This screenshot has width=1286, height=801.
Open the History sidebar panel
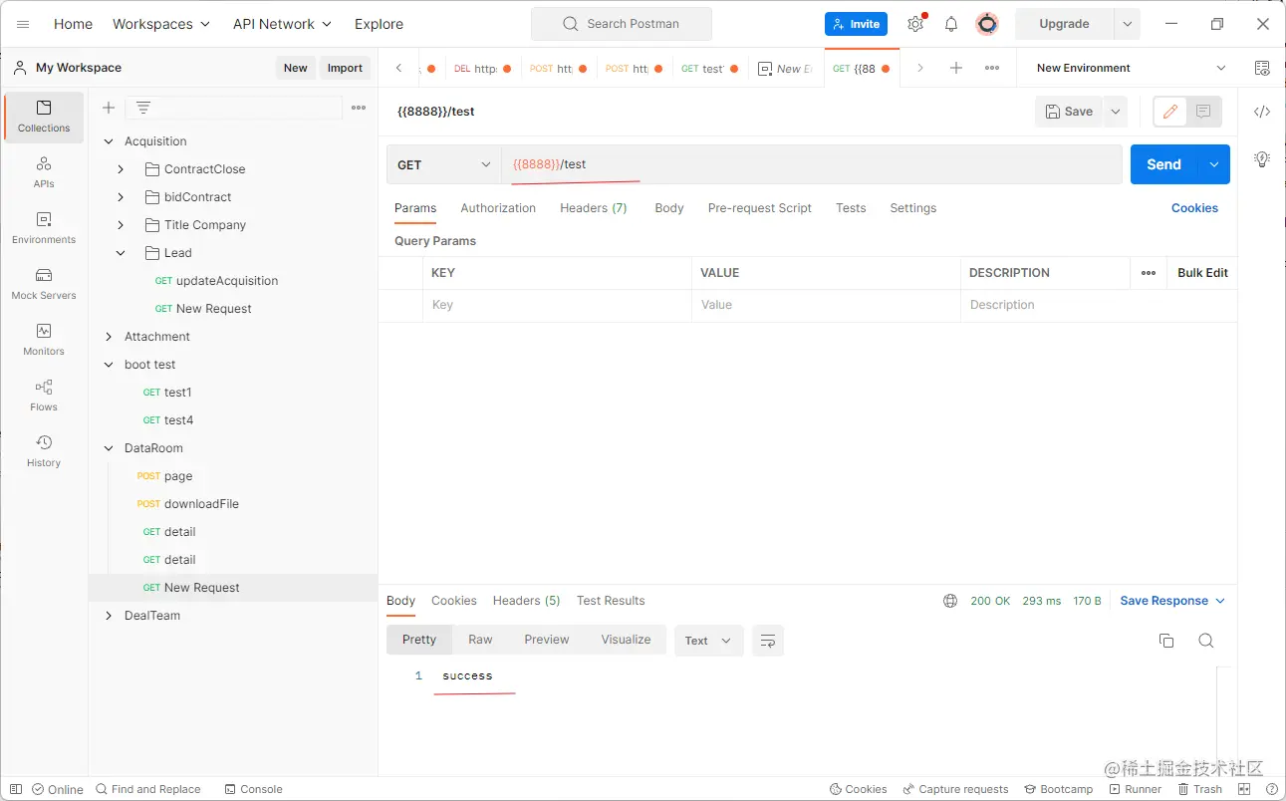coord(44,451)
